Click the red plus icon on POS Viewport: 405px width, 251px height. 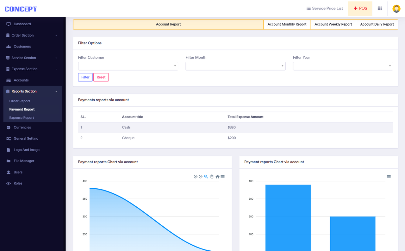(x=356, y=9)
